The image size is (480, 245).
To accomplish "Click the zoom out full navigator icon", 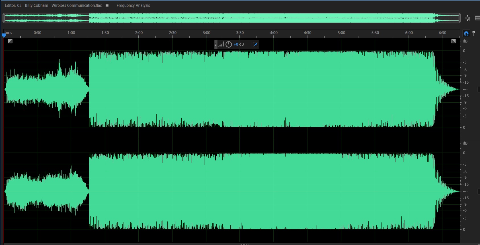I will [x=467, y=18].
